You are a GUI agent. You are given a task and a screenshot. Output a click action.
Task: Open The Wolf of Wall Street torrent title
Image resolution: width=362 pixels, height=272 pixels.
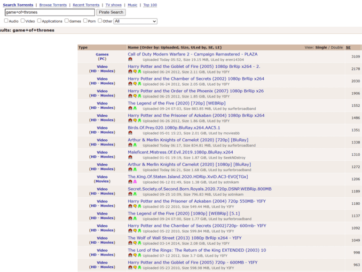tap(185, 238)
